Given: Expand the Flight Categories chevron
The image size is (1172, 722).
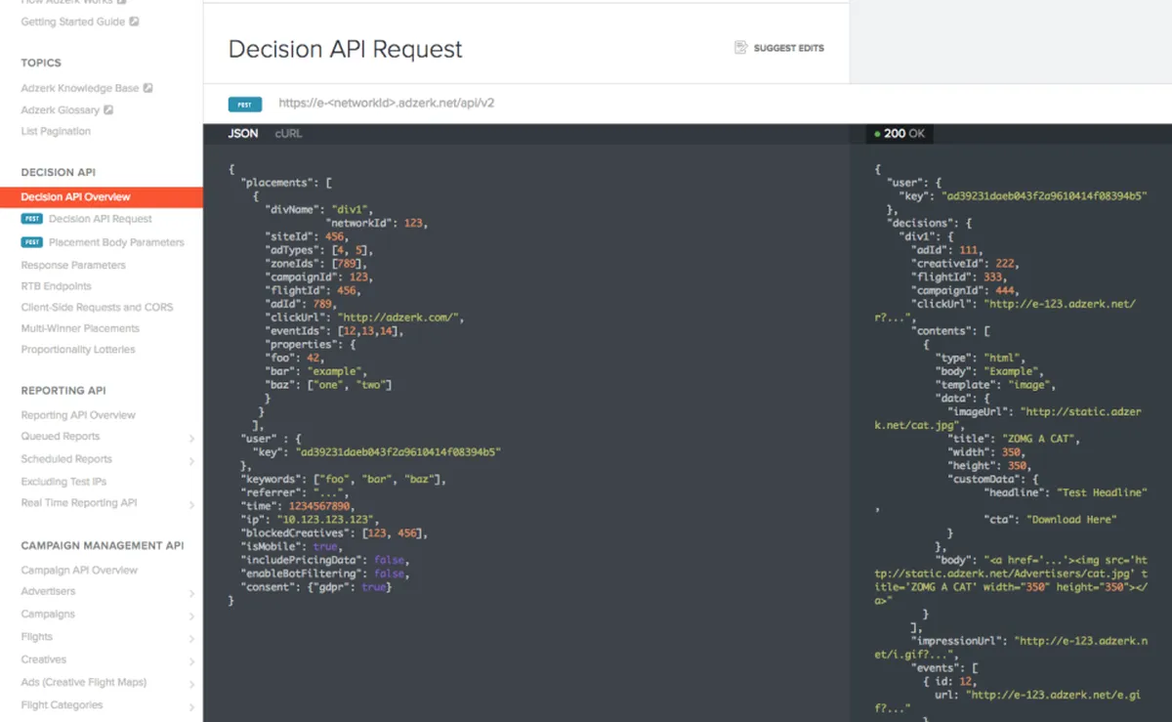Looking at the screenshot, I should pyautogui.click(x=191, y=707).
